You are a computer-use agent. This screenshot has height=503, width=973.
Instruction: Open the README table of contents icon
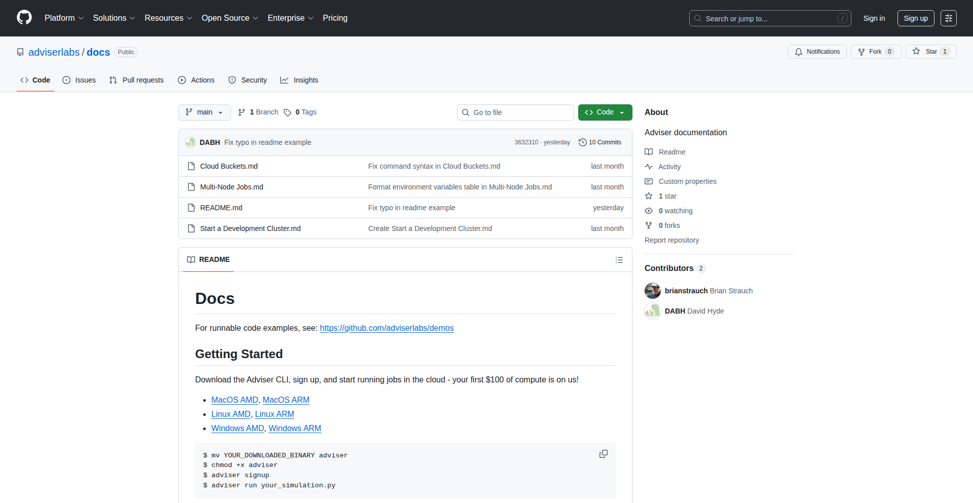(x=619, y=259)
